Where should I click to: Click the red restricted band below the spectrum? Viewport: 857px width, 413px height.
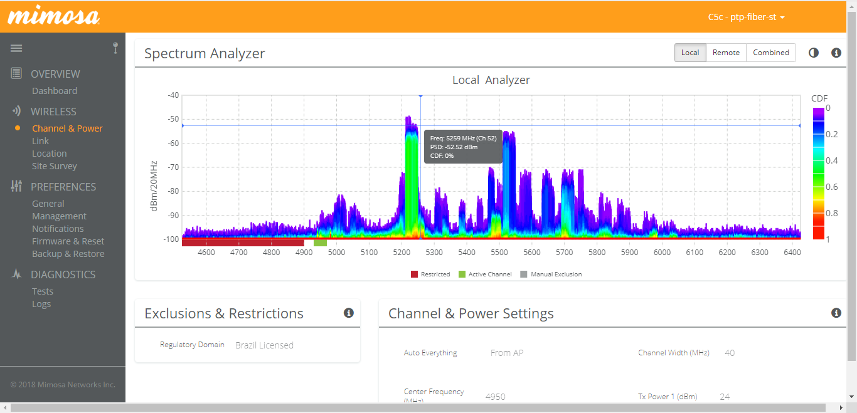pos(243,243)
